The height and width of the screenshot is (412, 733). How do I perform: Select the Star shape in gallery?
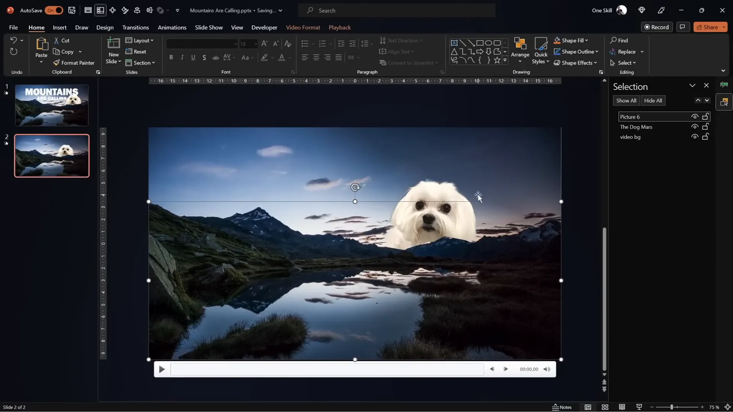497,60
